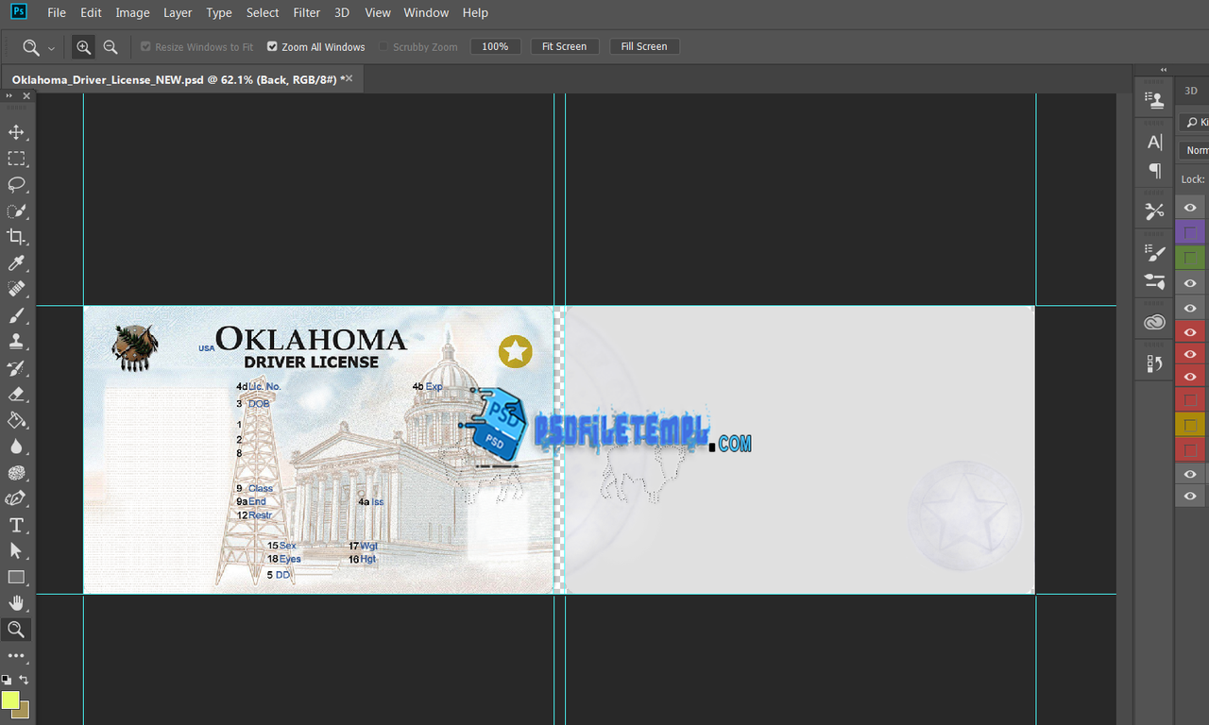The width and height of the screenshot is (1209, 725).
Task: Swap foreground and background colors
Action: coord(24,680)
